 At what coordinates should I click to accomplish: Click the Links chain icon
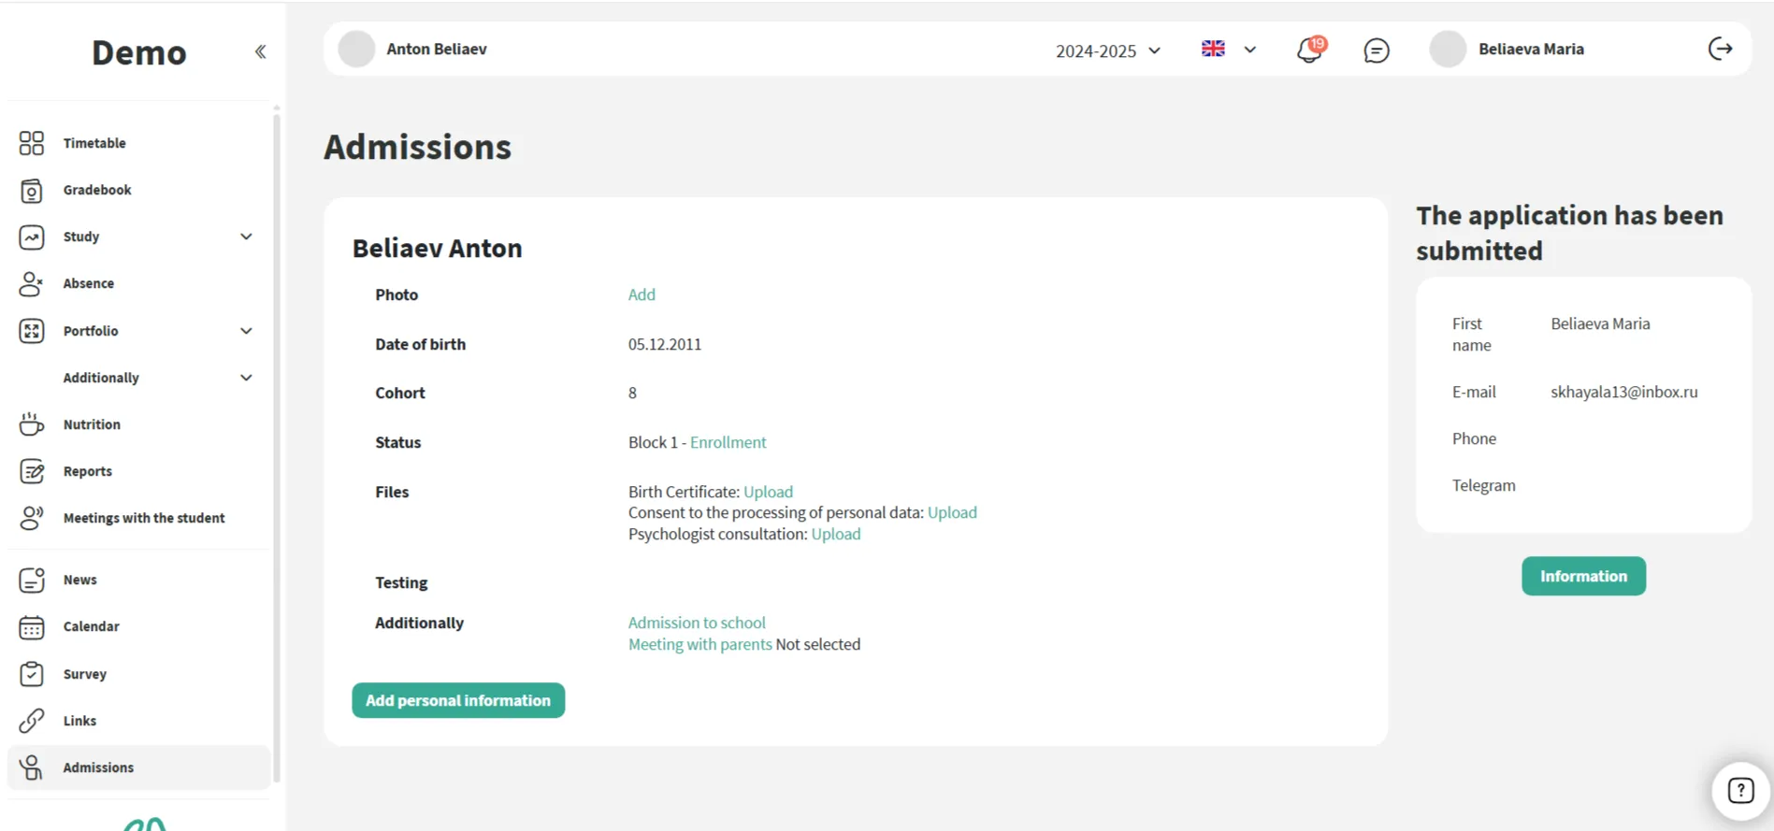(x=32, y=721)
